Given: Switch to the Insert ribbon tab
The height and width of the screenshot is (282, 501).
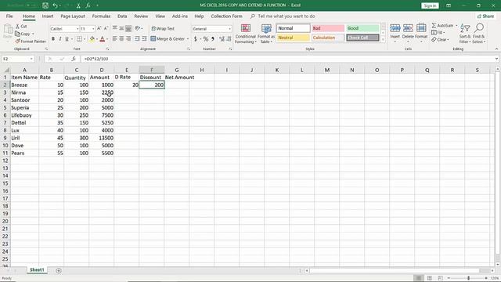Looking at the screenshot, I should pyautogui.click(x=48, y=16).
